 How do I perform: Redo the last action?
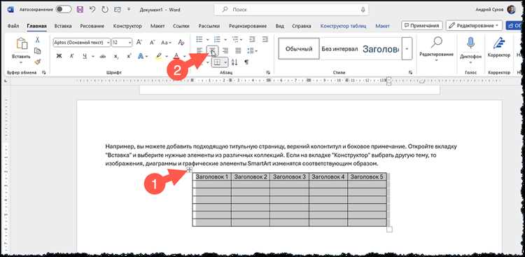(105, 10)
